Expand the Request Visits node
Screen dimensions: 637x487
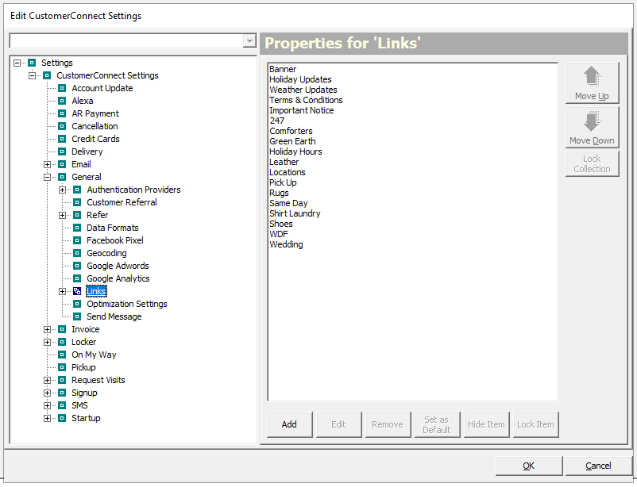tap(47, 380)
